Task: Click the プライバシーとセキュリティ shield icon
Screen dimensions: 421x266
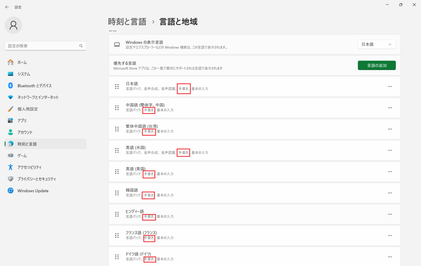Action: tap(11, 179)
